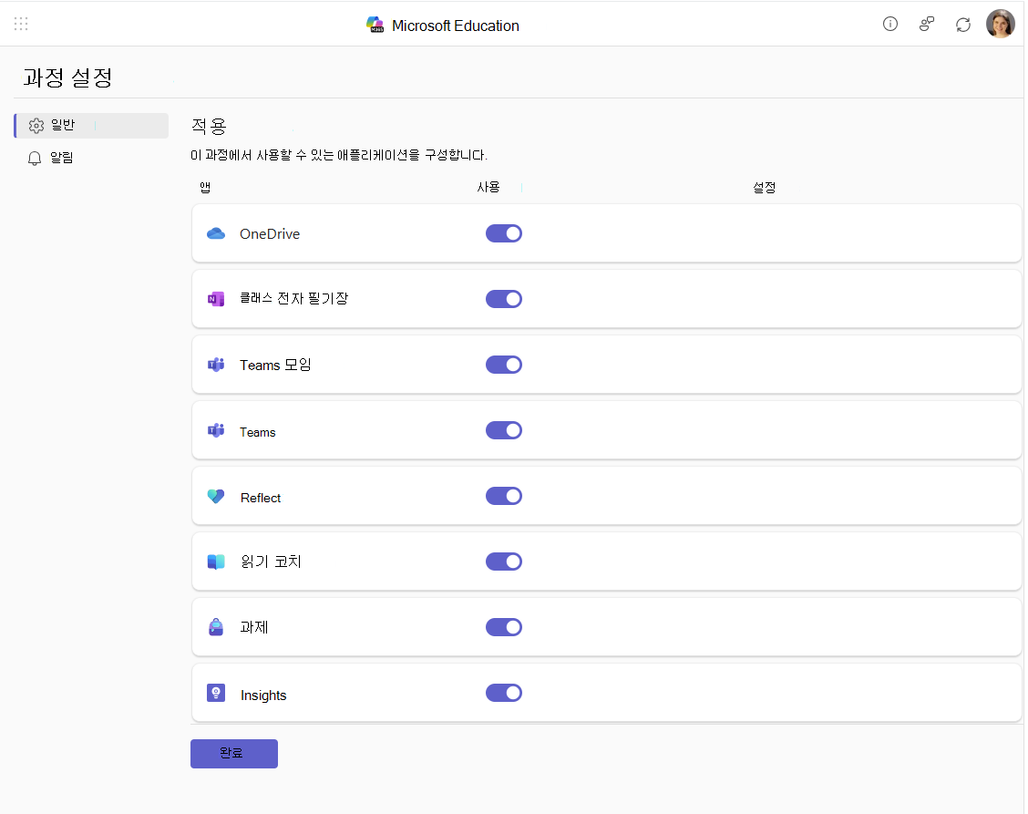Disable the 클래스 전자 필기장 toggle

click(503, 299)
